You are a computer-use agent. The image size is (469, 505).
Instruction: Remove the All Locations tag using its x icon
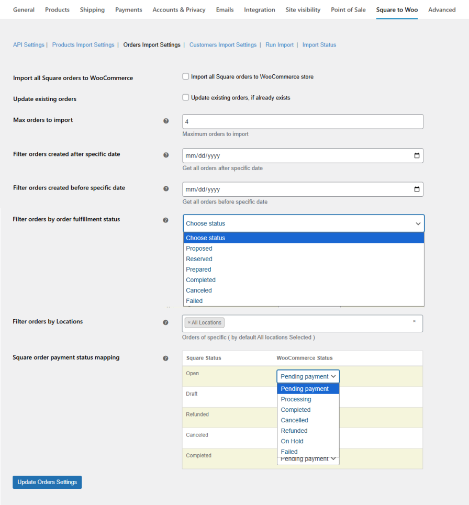pos(188,322)
